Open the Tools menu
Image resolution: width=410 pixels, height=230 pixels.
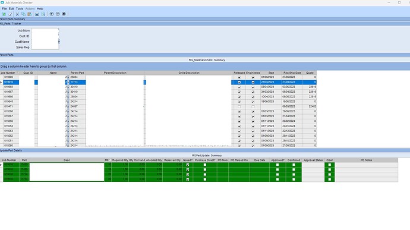point(20,9)
